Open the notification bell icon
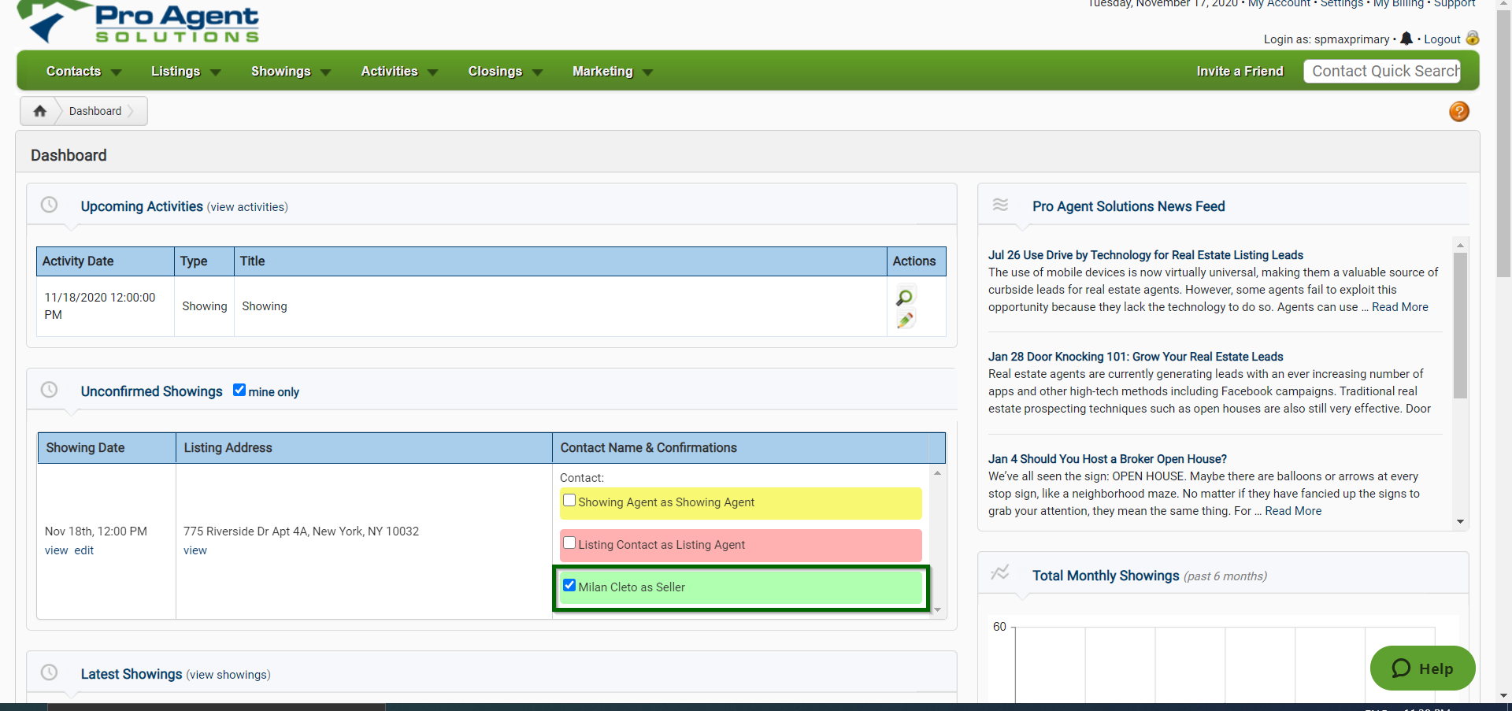 (1406, 39)
